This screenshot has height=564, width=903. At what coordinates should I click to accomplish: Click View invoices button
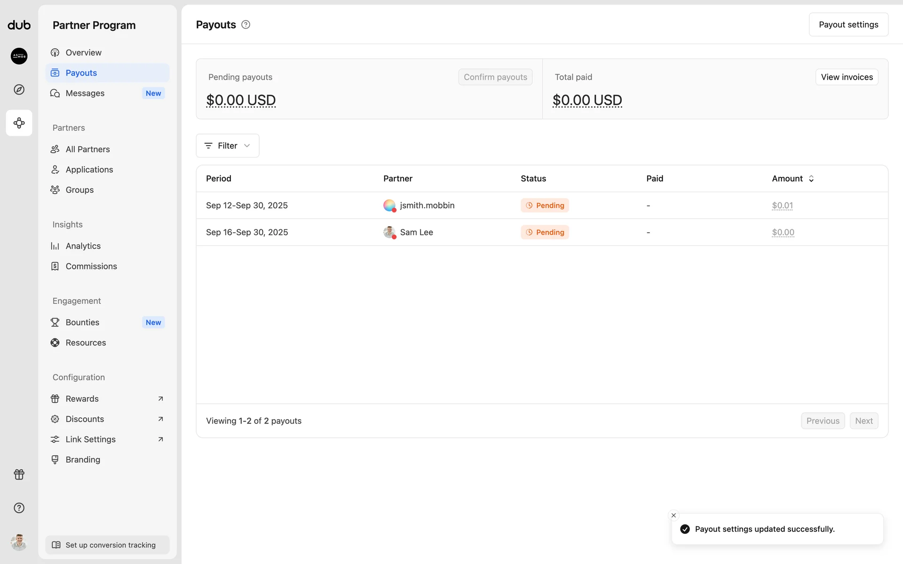click(x=847, y=77)
